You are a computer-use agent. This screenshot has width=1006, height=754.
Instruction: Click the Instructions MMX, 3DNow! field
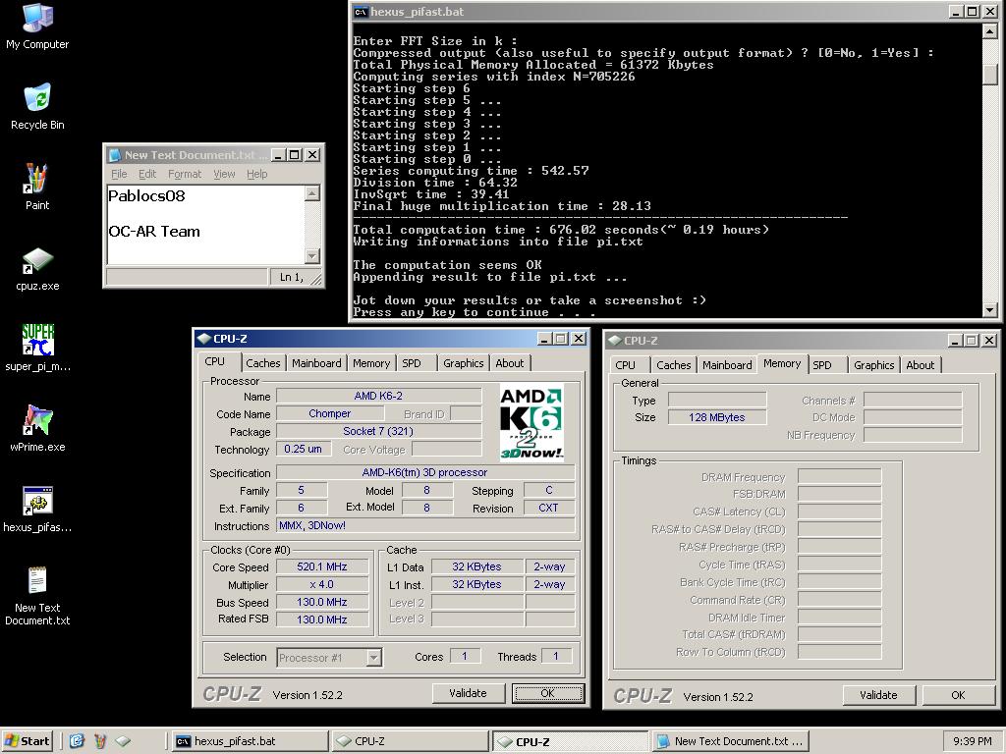pos(424,525)
